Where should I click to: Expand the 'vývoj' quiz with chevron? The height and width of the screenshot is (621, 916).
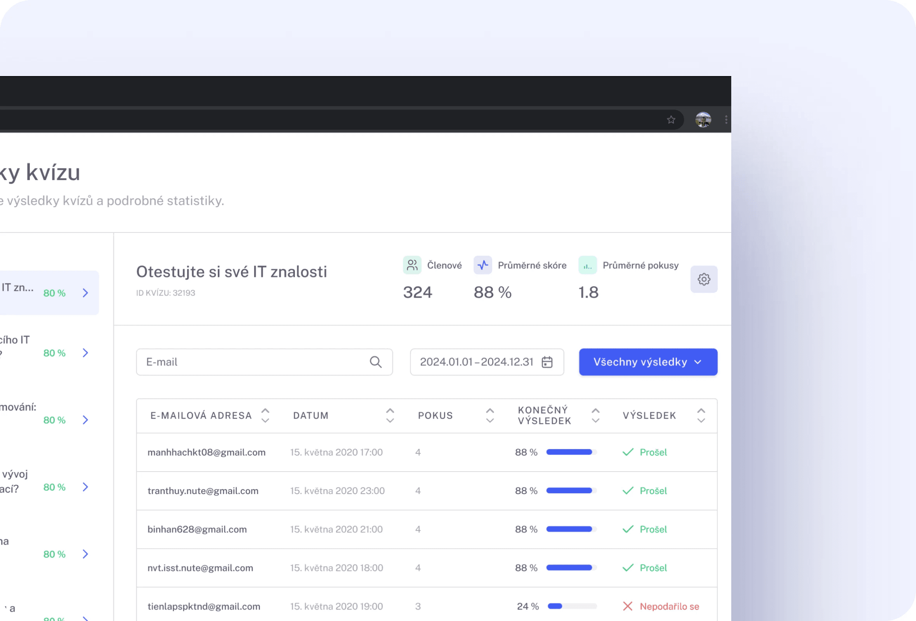(85, 487)
